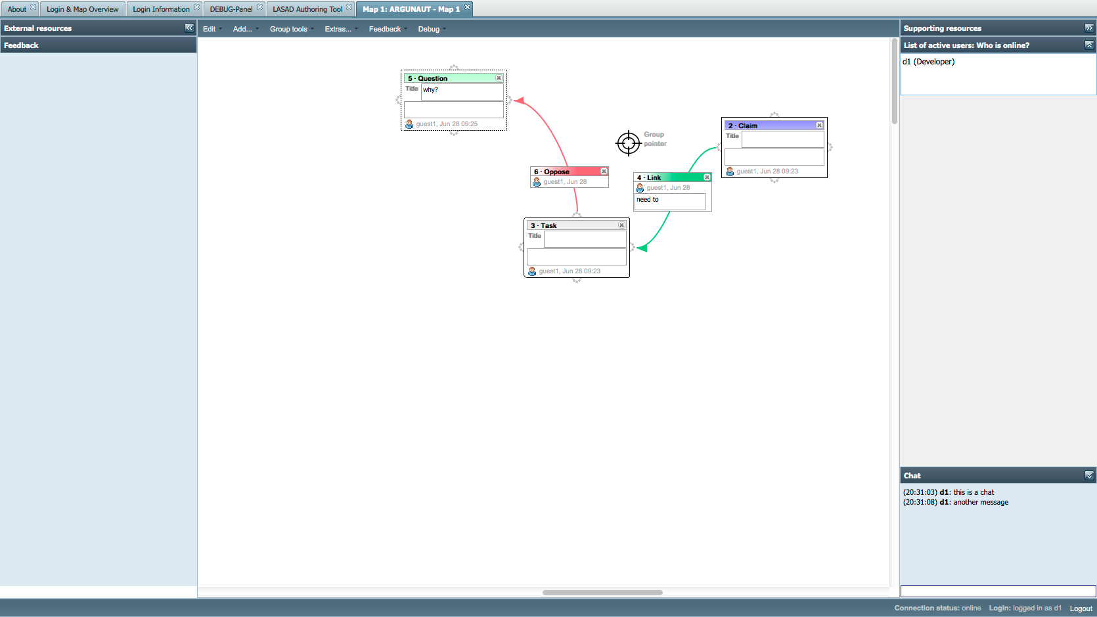Click the author icon on the Task contribution

click(531, 271)
